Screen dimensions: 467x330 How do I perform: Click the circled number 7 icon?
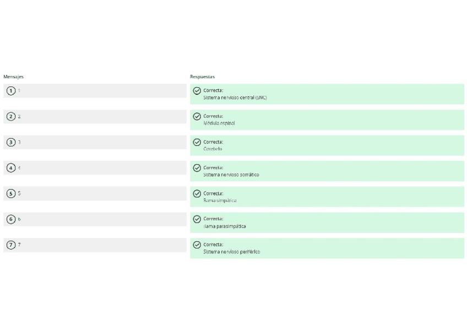[10, 245]
